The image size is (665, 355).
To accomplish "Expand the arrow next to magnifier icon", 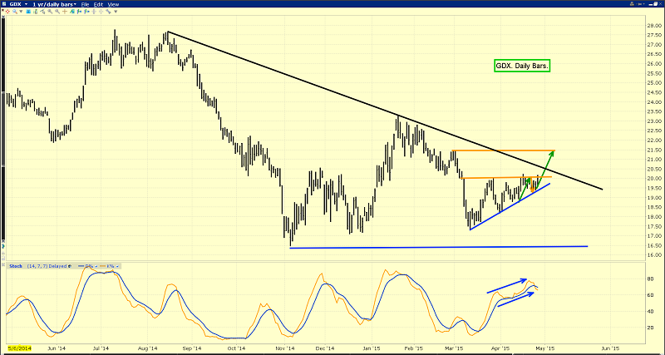I will click(x=21, y=12).
